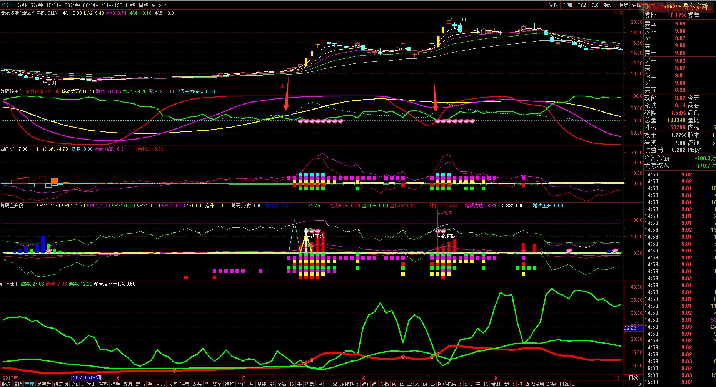
Task: Select the 金拐 indicator
Action: tap(384, 384)
